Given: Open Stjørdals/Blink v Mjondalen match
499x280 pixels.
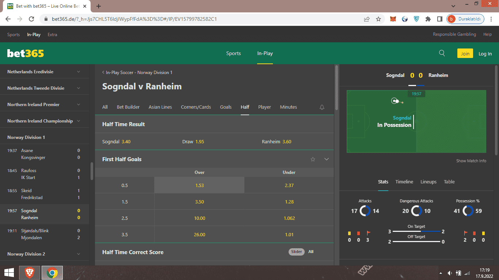Looking at the screenshot, I should click(44, 234).
